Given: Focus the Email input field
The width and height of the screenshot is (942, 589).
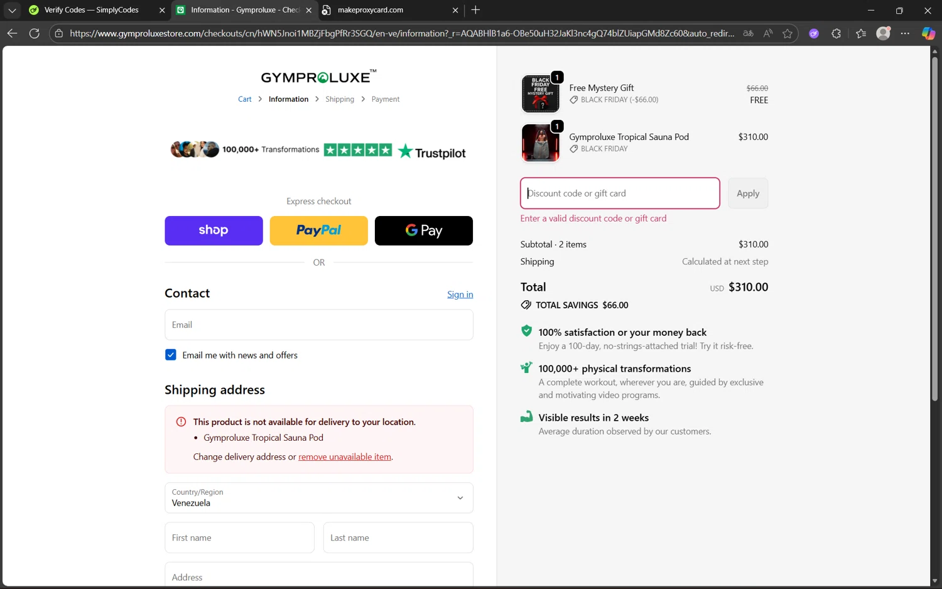Looking at the screenshot, I should pyautogui.click(x=318, y=325).
